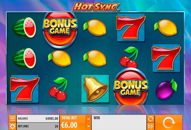Viewport: 191px width, 130px height.
Task: Click the red seven on reel one
Action: point(25,89)
